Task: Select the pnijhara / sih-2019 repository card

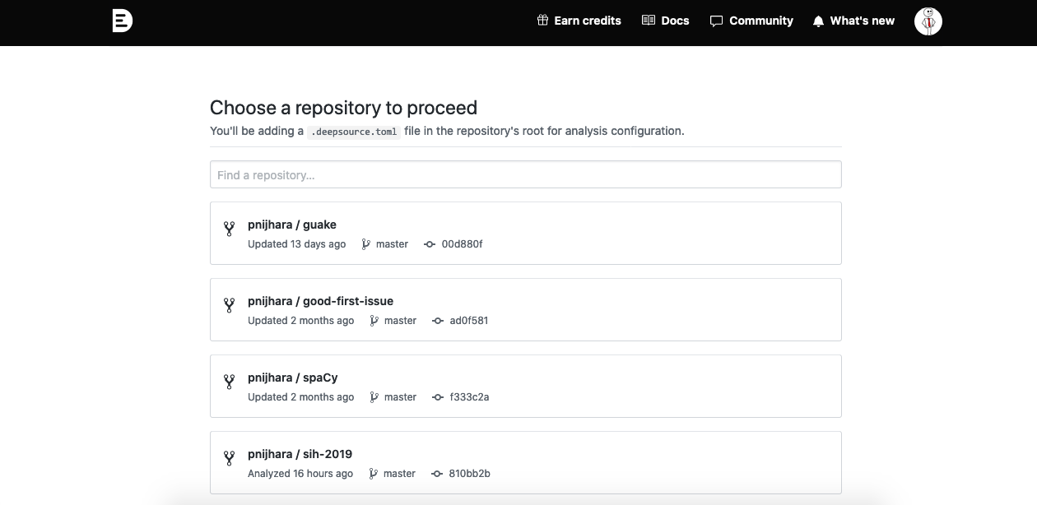Action: [526, 462]
